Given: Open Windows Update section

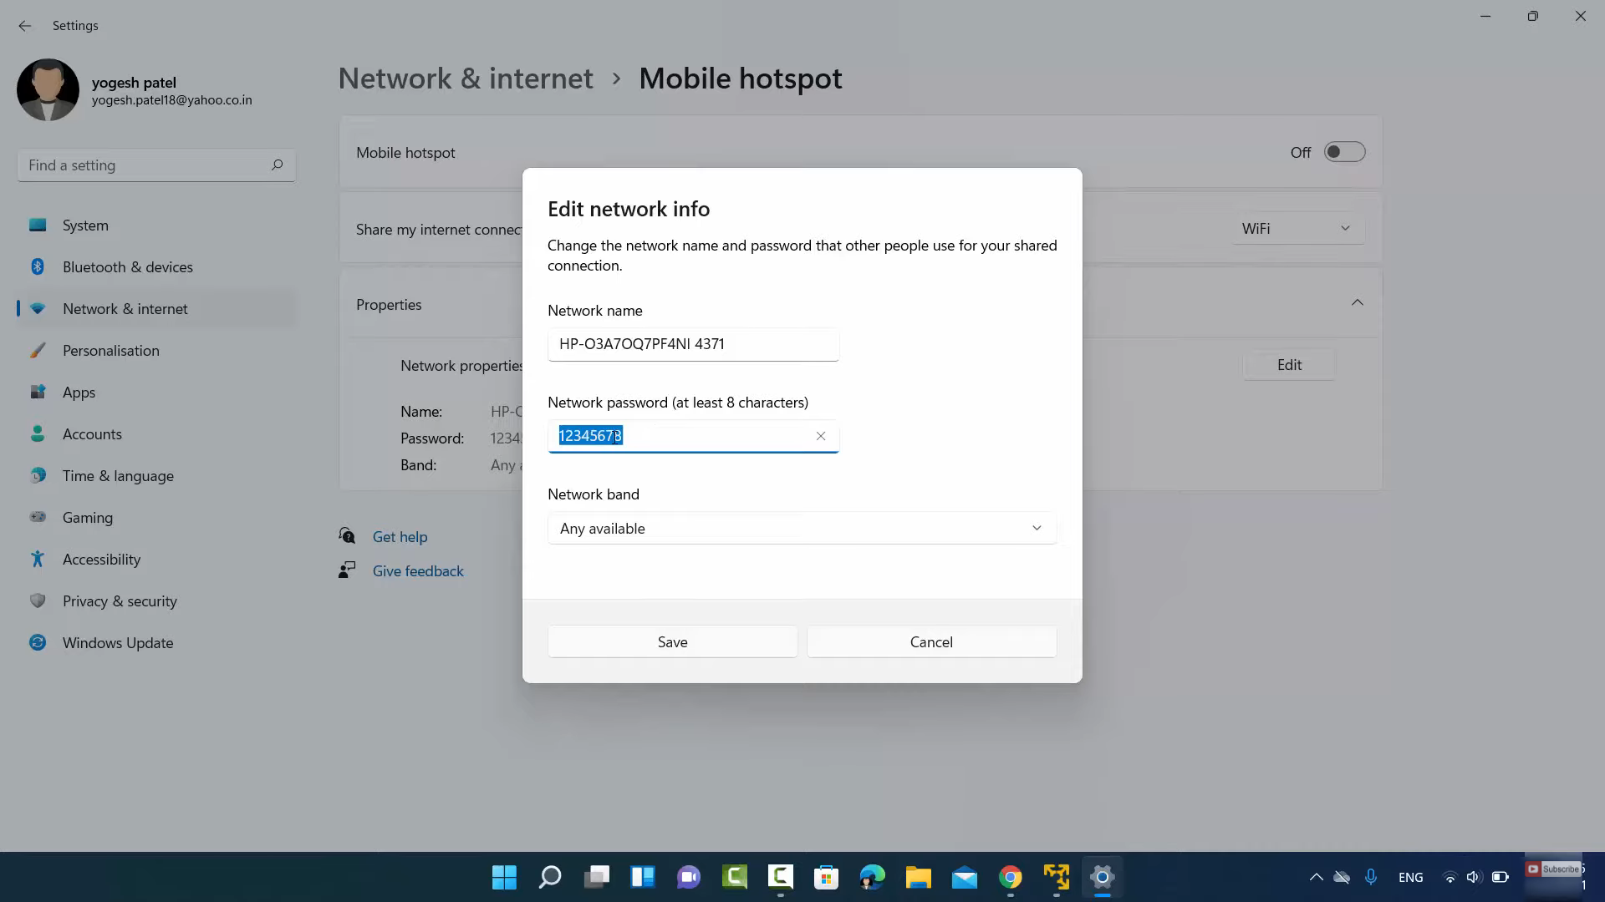Looking at the screenshot, I should (x=117, y=643).
